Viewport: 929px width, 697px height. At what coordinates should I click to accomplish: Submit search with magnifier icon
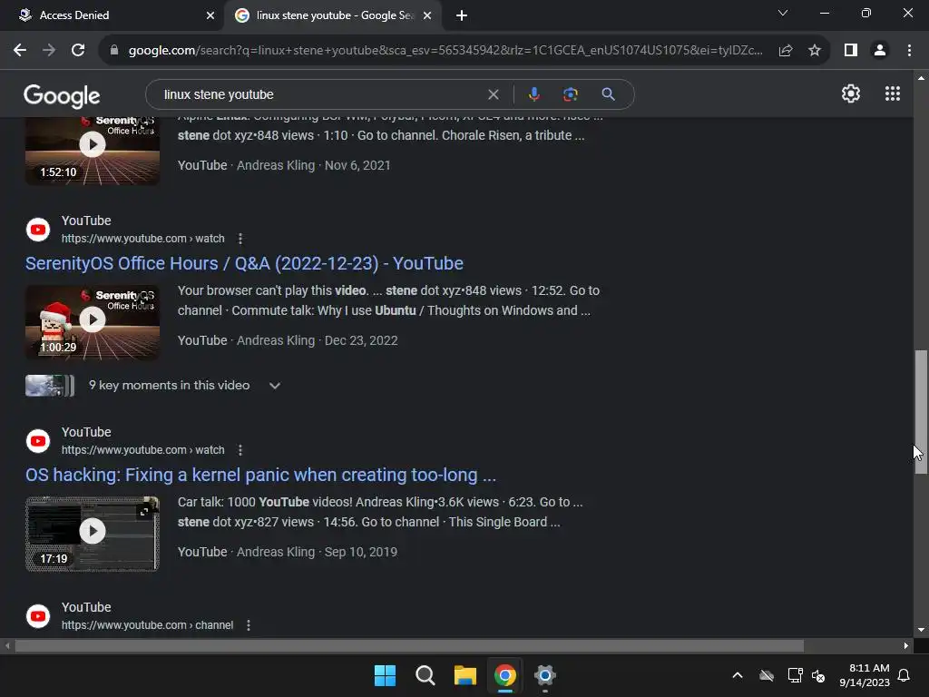(x=608, y=94)
